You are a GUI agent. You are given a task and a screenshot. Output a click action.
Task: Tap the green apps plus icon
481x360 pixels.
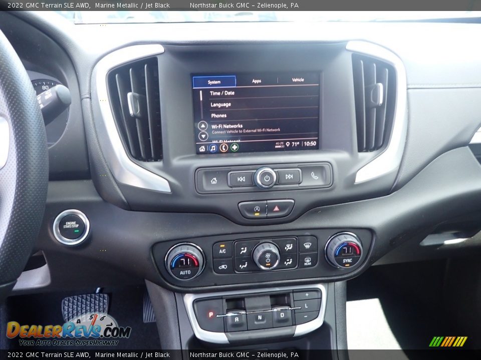point(234,147)
